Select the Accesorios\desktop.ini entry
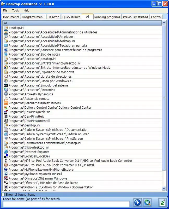 pos(83,59)
